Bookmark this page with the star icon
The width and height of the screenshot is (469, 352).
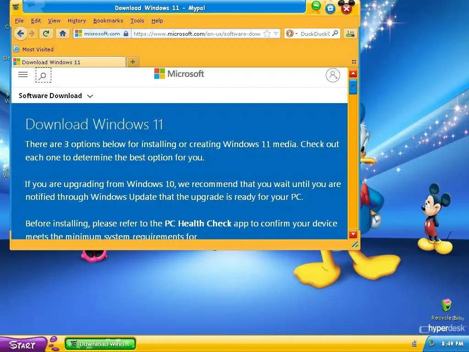[267, 33]
